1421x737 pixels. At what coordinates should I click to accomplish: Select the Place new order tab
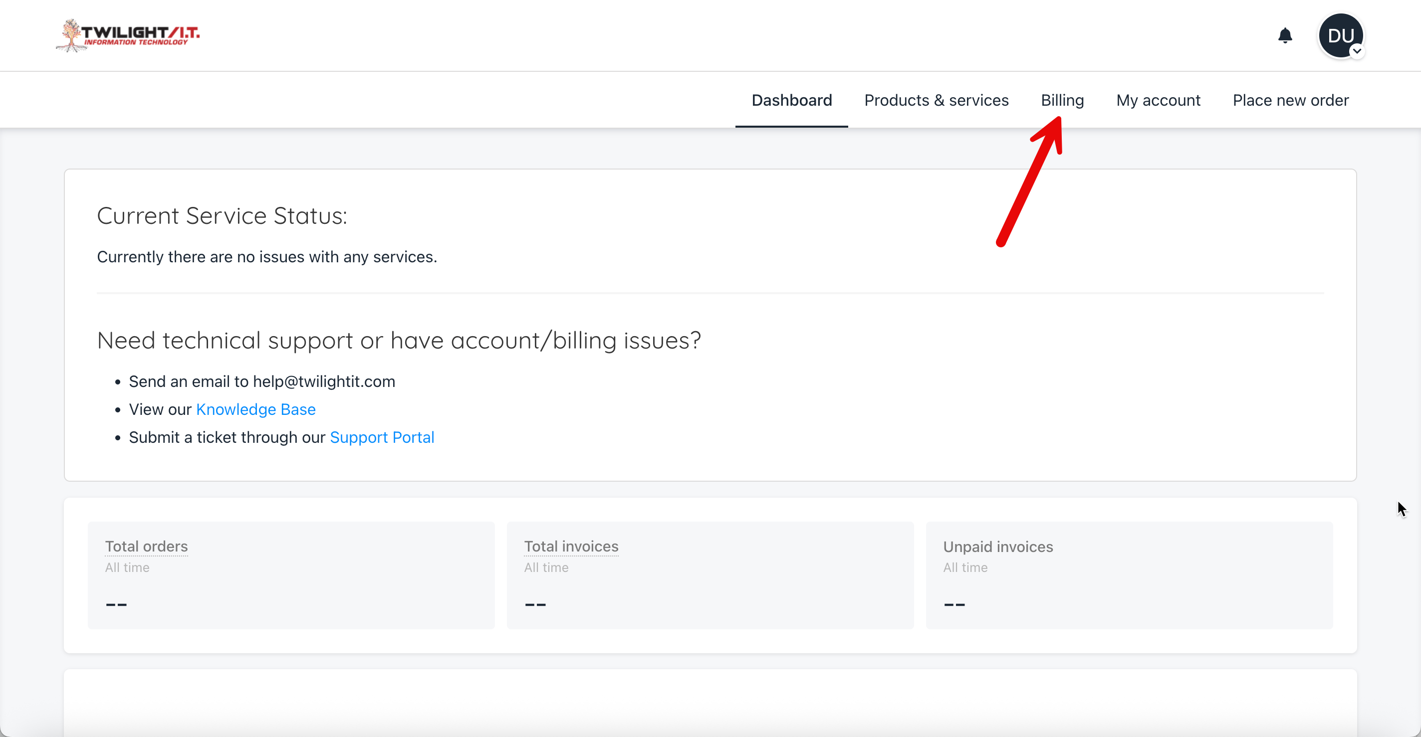1290,100
